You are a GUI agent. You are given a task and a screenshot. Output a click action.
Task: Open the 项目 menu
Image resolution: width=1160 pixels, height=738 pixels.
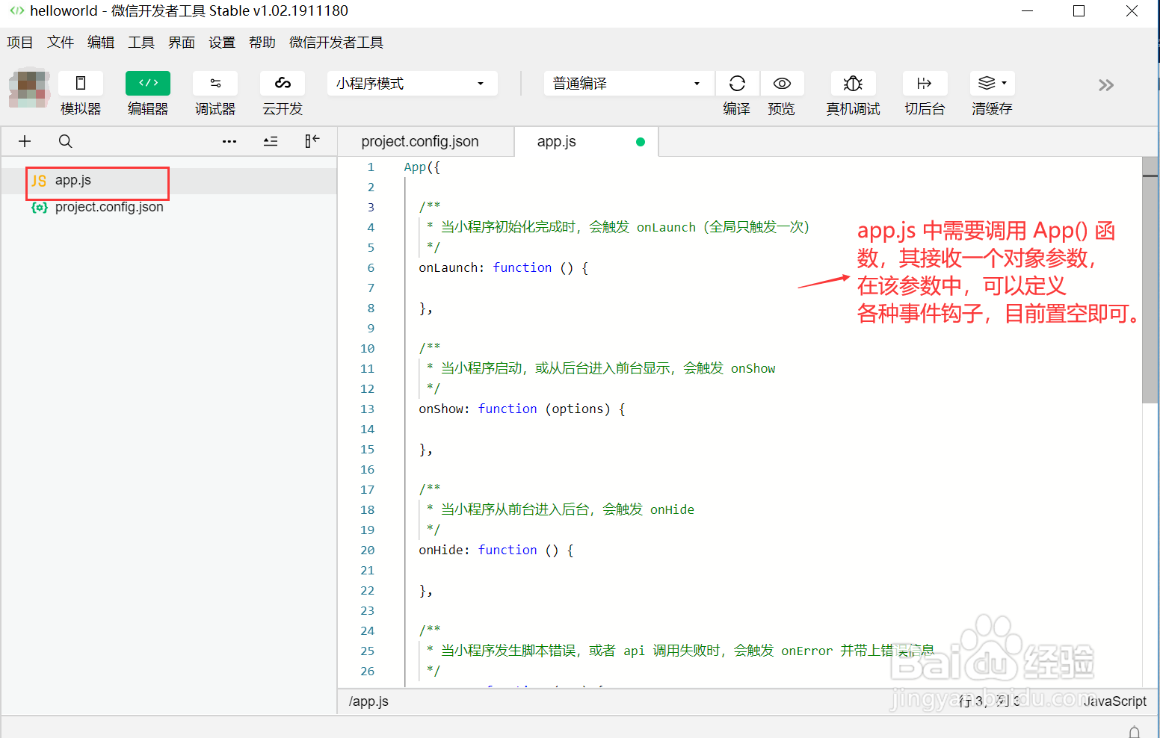(20, 43)
